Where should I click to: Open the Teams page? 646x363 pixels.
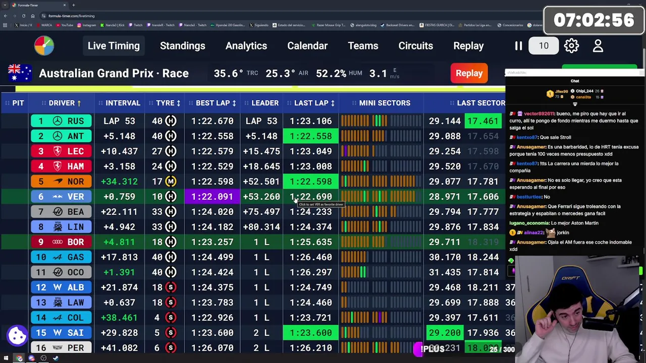click(363, 46)
